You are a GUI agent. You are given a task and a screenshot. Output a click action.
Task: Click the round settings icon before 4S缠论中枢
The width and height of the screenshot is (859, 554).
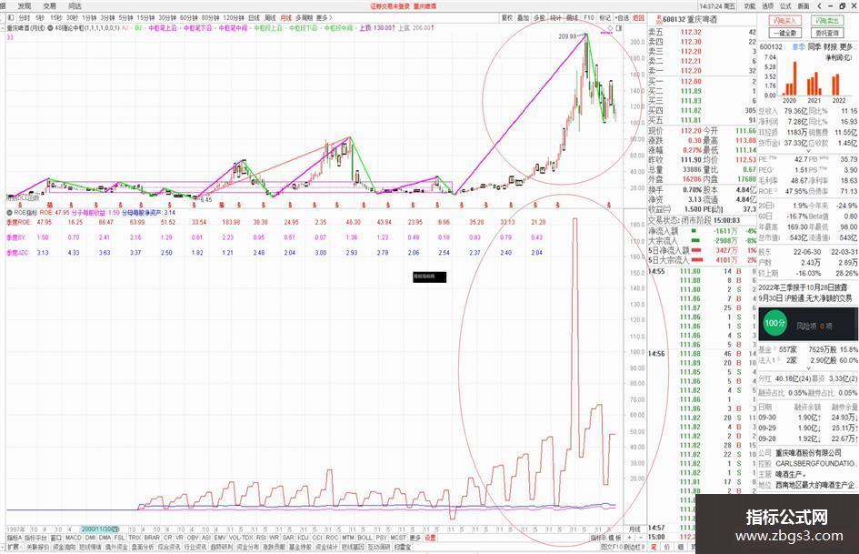(52, 27)
